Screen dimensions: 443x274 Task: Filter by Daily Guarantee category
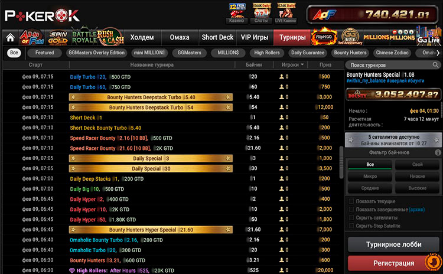click(308, 53)
